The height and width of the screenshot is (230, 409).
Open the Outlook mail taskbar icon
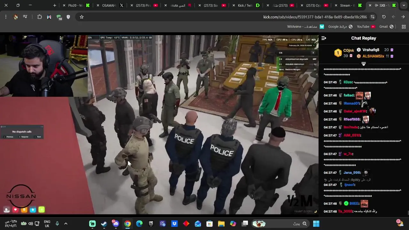[x=198, y=224]
